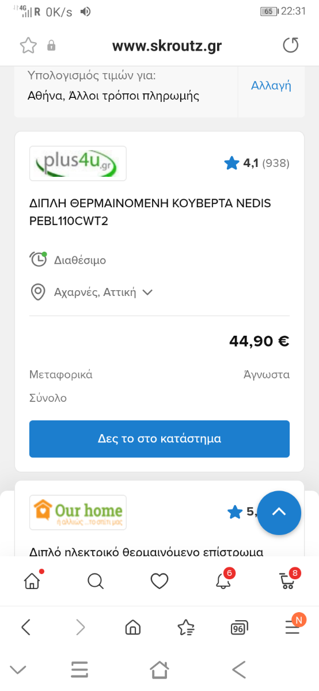Click Δες το στο κατάστημα button

[159, 439]
